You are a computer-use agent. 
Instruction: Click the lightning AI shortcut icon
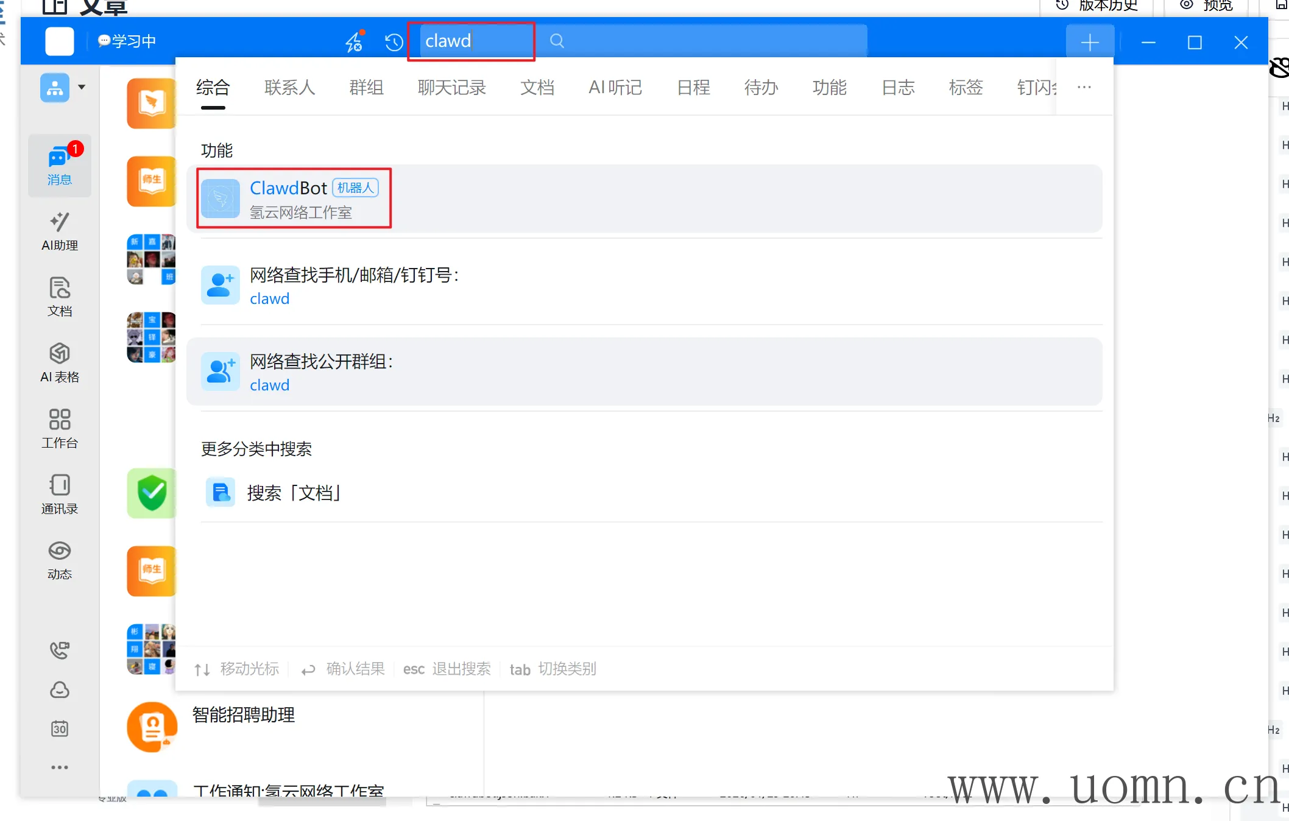click(x=355, y=41)
